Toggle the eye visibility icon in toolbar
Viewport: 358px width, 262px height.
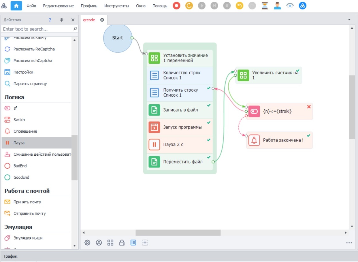[290, 6]
